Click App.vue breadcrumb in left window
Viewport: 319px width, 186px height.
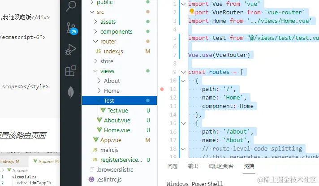17,170
